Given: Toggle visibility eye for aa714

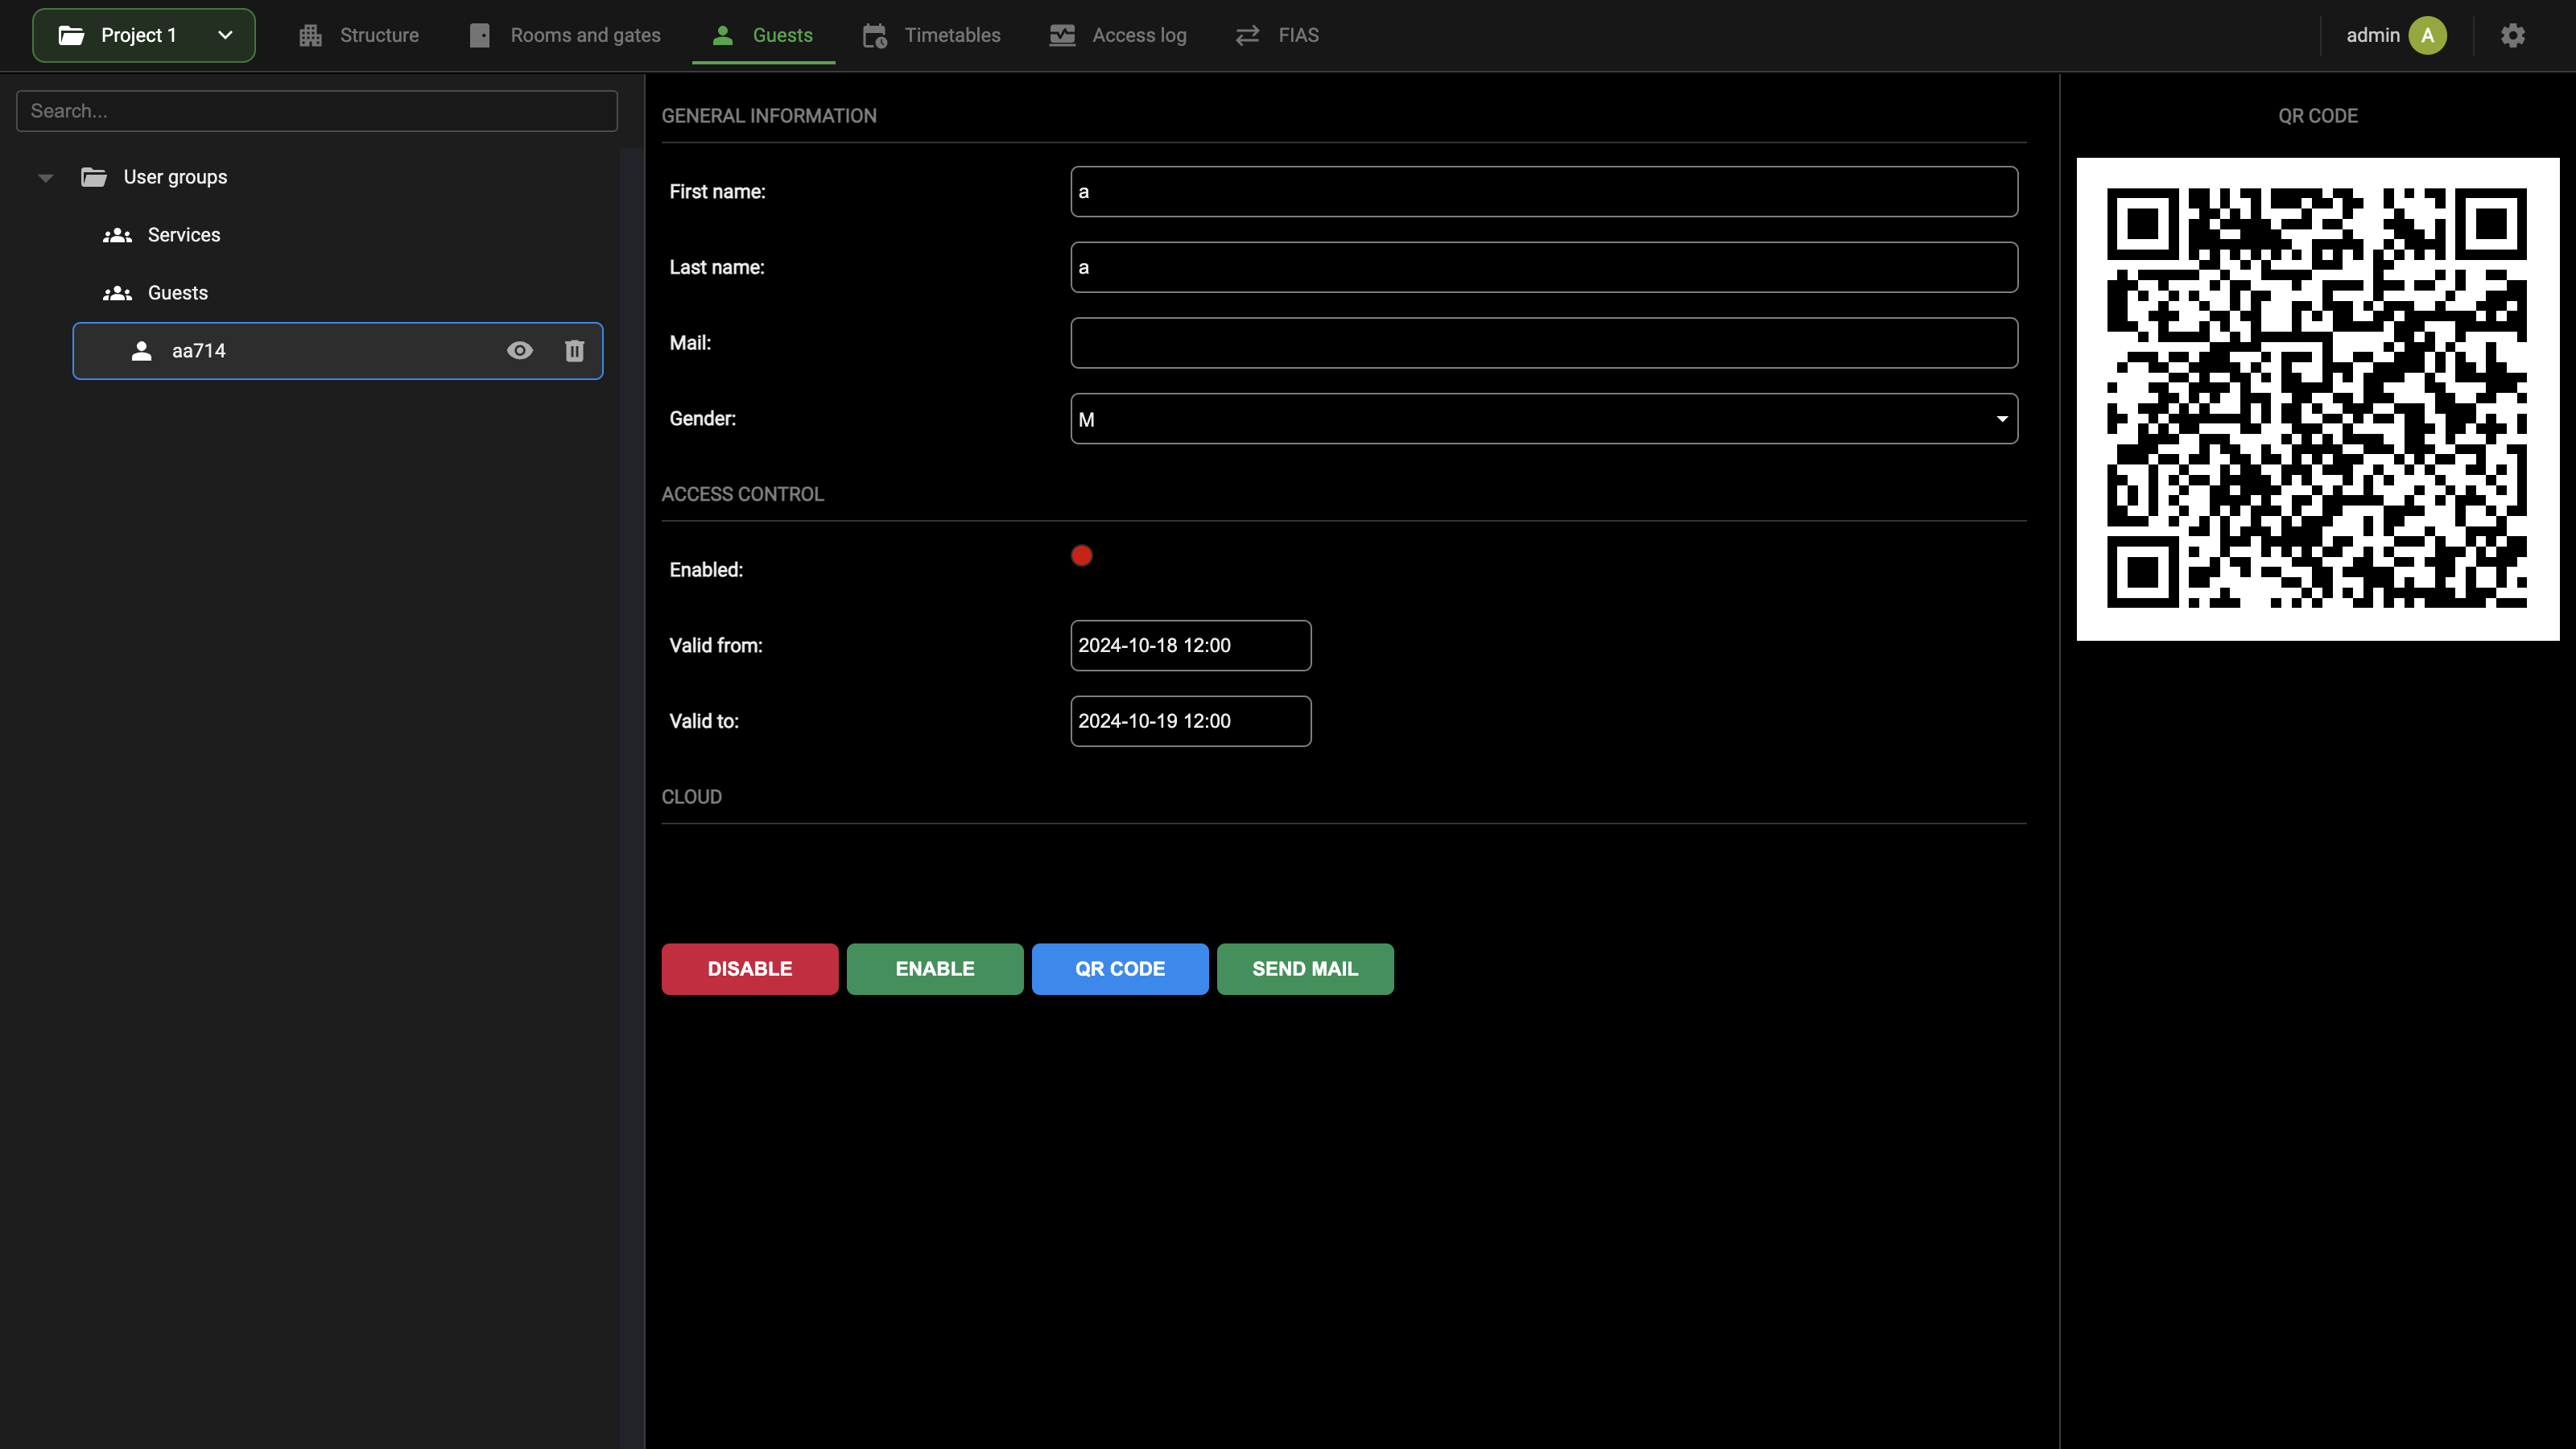Looking at the screenshot, I should tap(519, 351).
